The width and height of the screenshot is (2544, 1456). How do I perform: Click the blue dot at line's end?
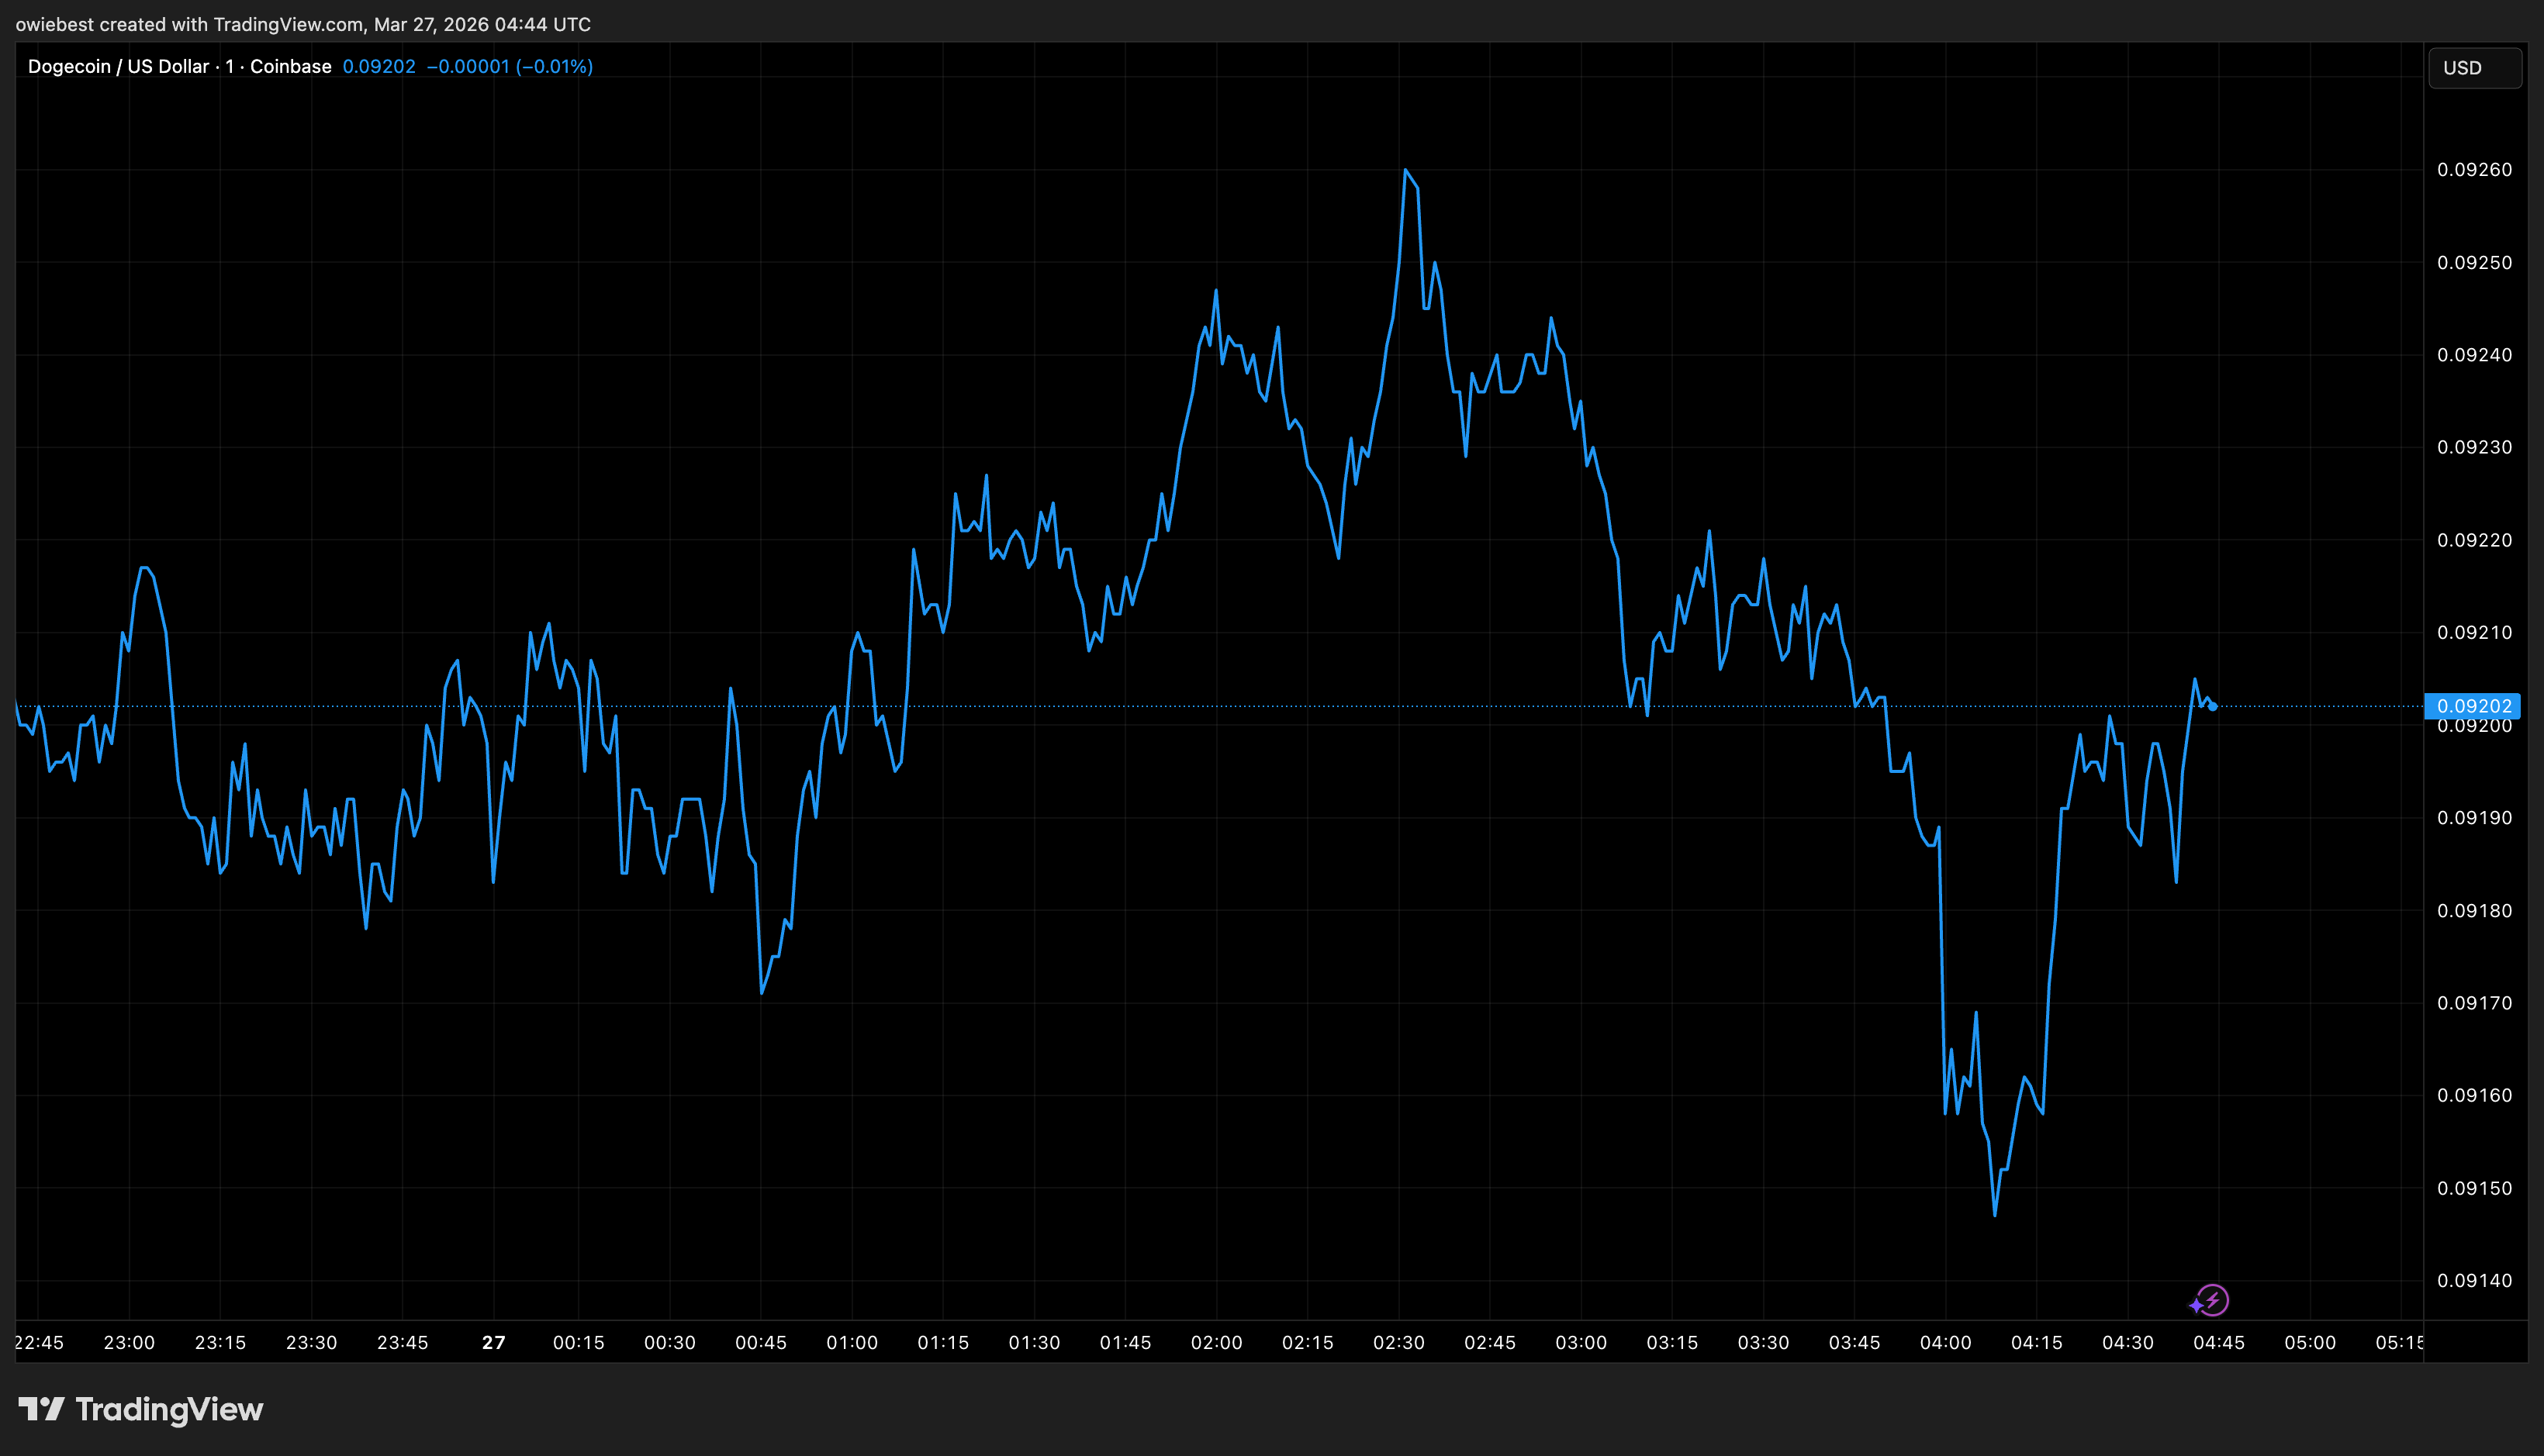pyautogui.click(x=2213, y=707)
